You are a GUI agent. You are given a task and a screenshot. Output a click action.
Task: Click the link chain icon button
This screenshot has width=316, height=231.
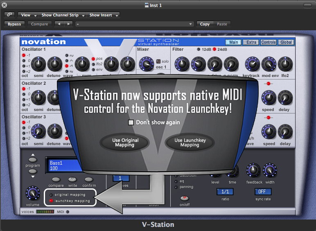click(x=9, y=15)
